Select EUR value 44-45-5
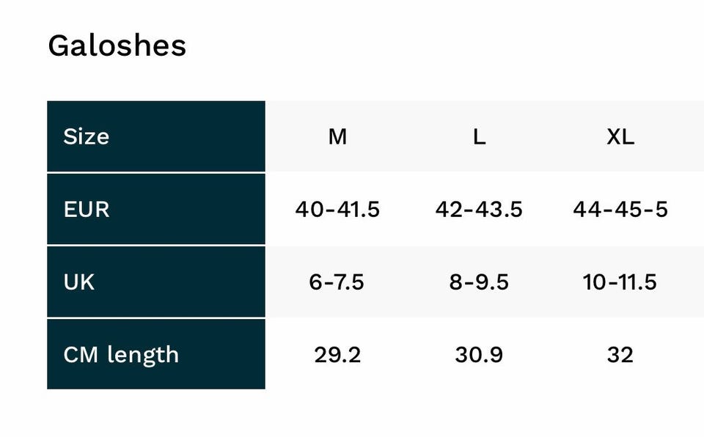The height and width of the screenshot is (437, 704). pos(620,209)
